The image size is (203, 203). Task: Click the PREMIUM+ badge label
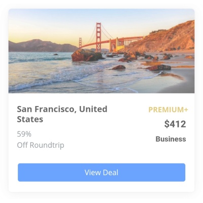coord(168,110)
